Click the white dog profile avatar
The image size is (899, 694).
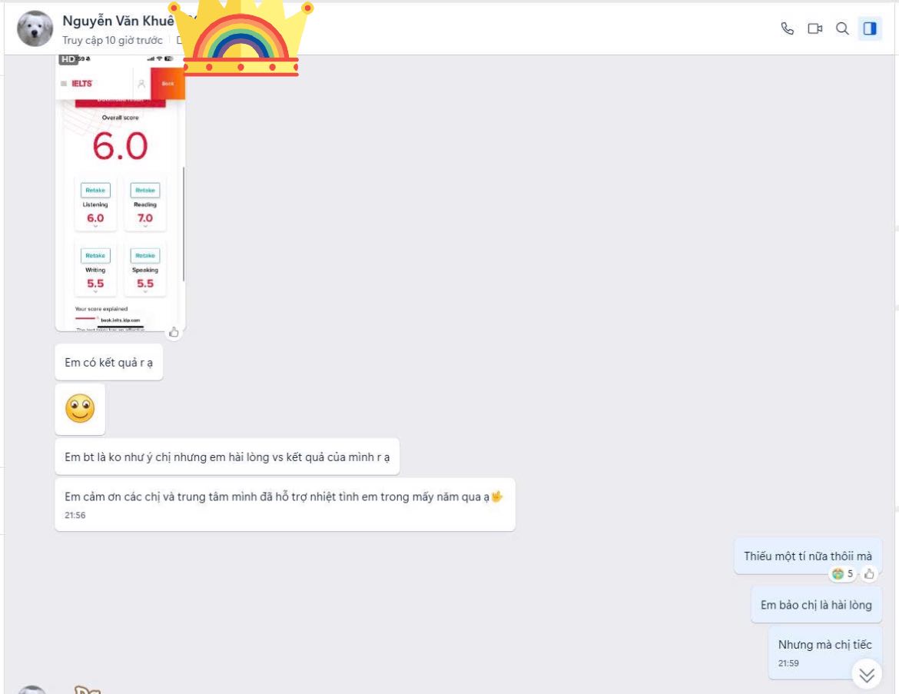pyautogui.click(x=35, y=28)
